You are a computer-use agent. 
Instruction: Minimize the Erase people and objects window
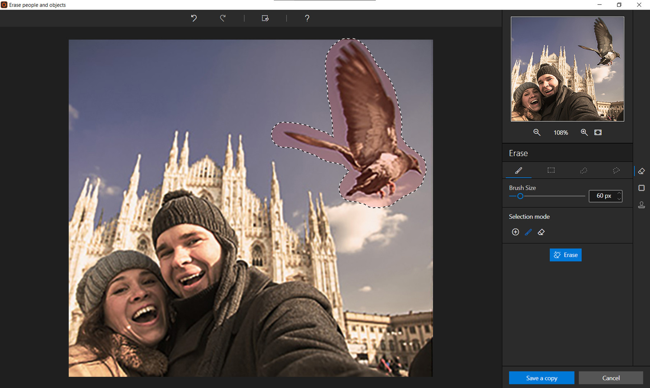[599, 5]
